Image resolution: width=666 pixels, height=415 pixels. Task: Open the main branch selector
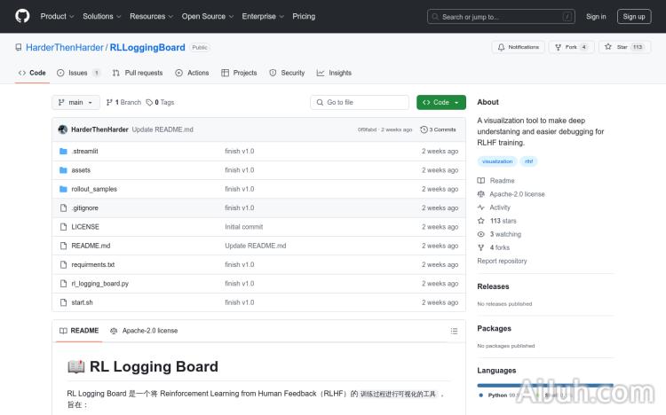(75, 102)
